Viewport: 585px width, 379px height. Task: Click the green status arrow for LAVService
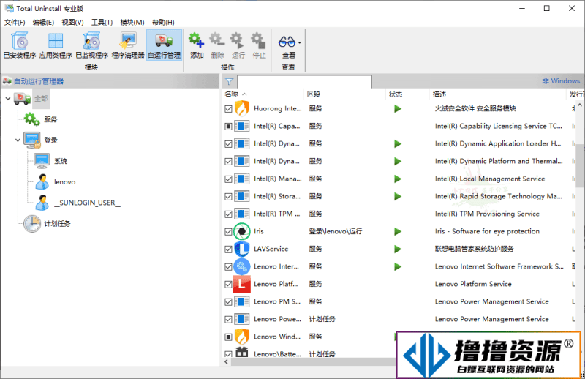pyautogui.click(x=398, y=249)
